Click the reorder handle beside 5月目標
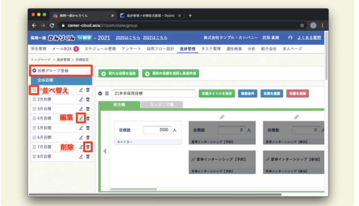The width and height of the screenshot is (359, 206). click(34, 128)
